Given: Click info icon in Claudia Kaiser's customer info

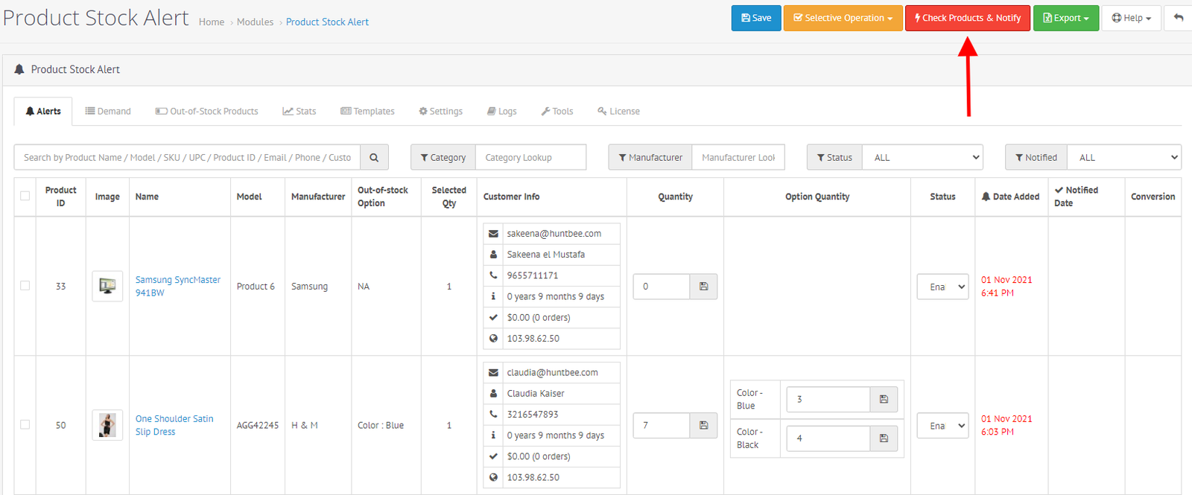Looking at the screenshot, I should (x=493, y=435).
